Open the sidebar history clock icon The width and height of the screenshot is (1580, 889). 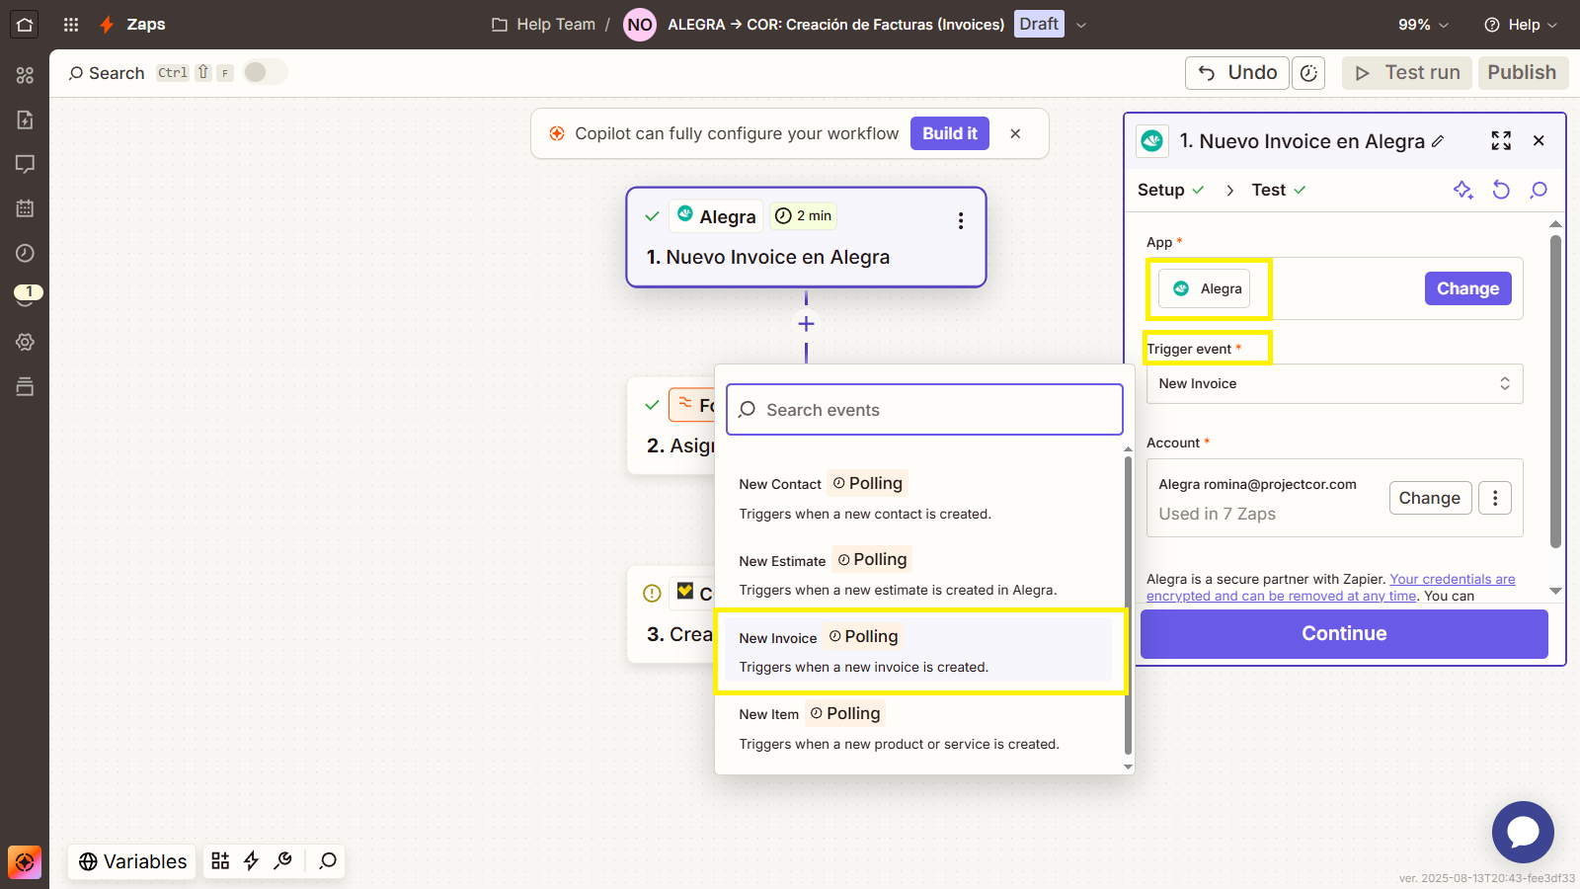25,253
